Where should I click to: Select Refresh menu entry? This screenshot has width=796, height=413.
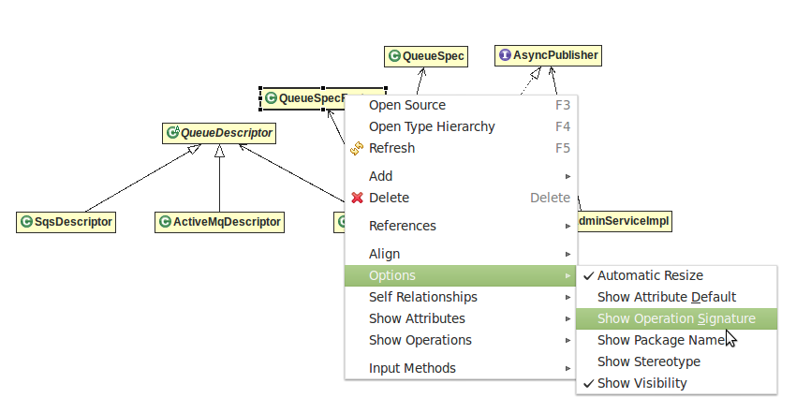coord(461,148)
